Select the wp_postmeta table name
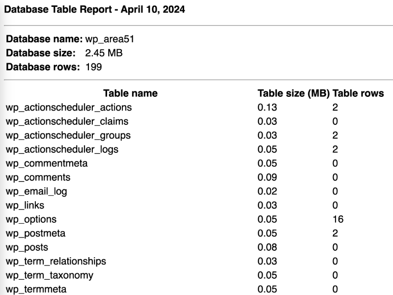The image size is (393, 295). click(x=35, y=233)
